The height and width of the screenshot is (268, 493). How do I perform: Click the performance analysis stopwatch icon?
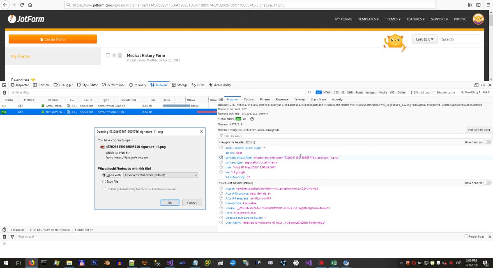[x=4, y=230]
